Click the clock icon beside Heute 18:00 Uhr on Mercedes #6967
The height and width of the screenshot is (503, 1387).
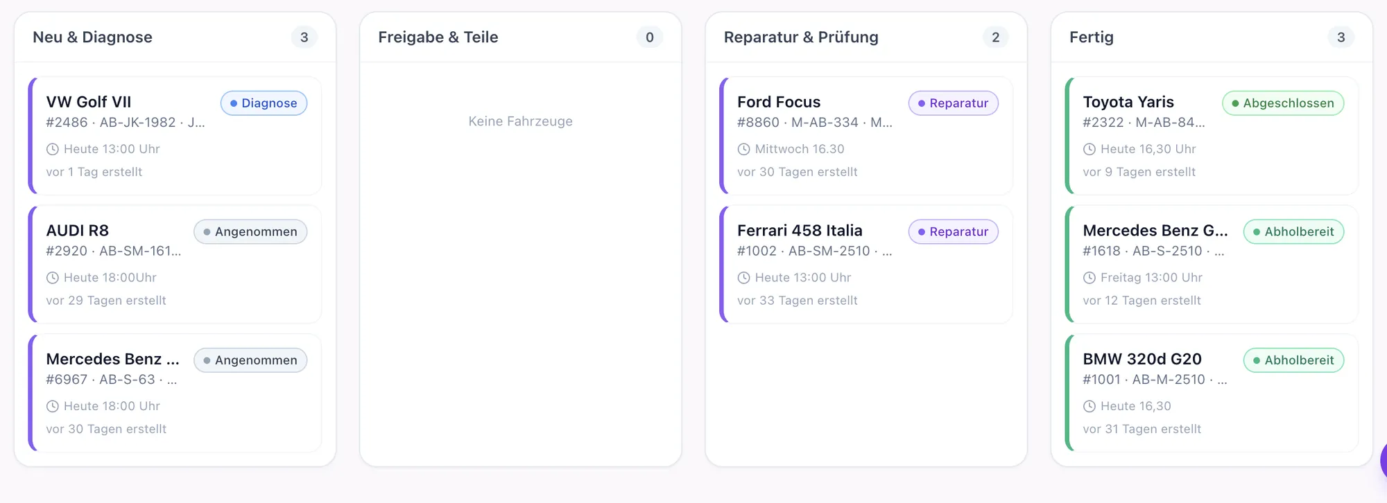[x=52, y=406]
